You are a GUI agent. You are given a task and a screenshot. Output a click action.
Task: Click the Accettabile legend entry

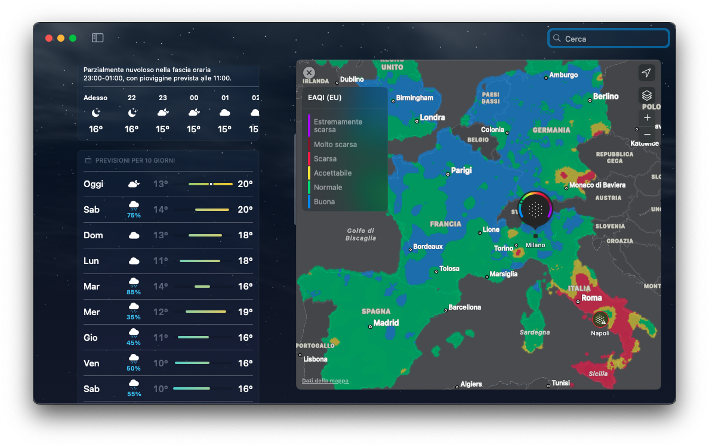332,173
